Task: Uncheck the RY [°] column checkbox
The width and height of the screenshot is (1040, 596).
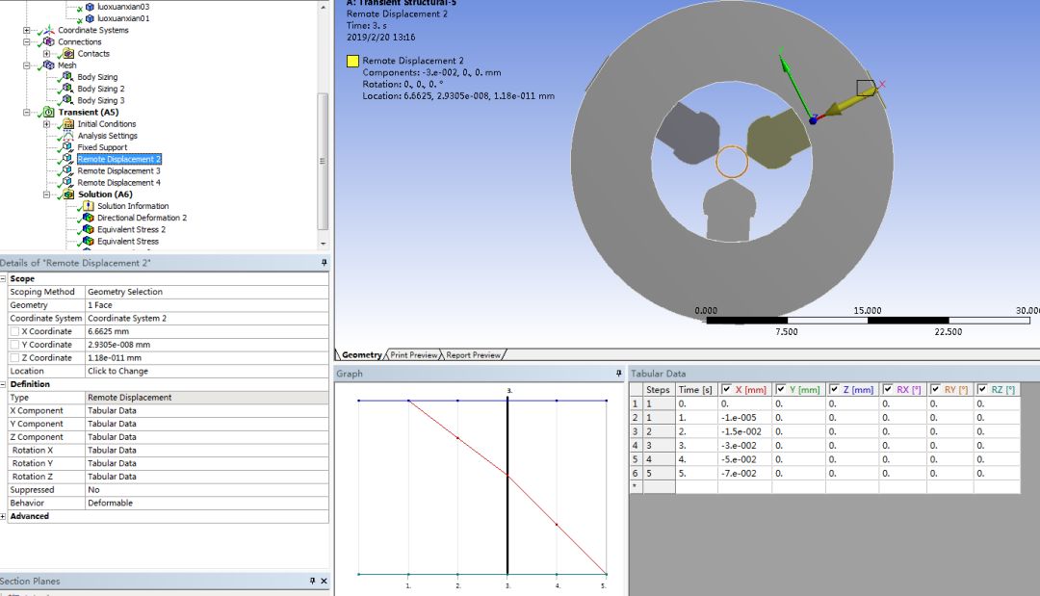Action: pos(935,389)
